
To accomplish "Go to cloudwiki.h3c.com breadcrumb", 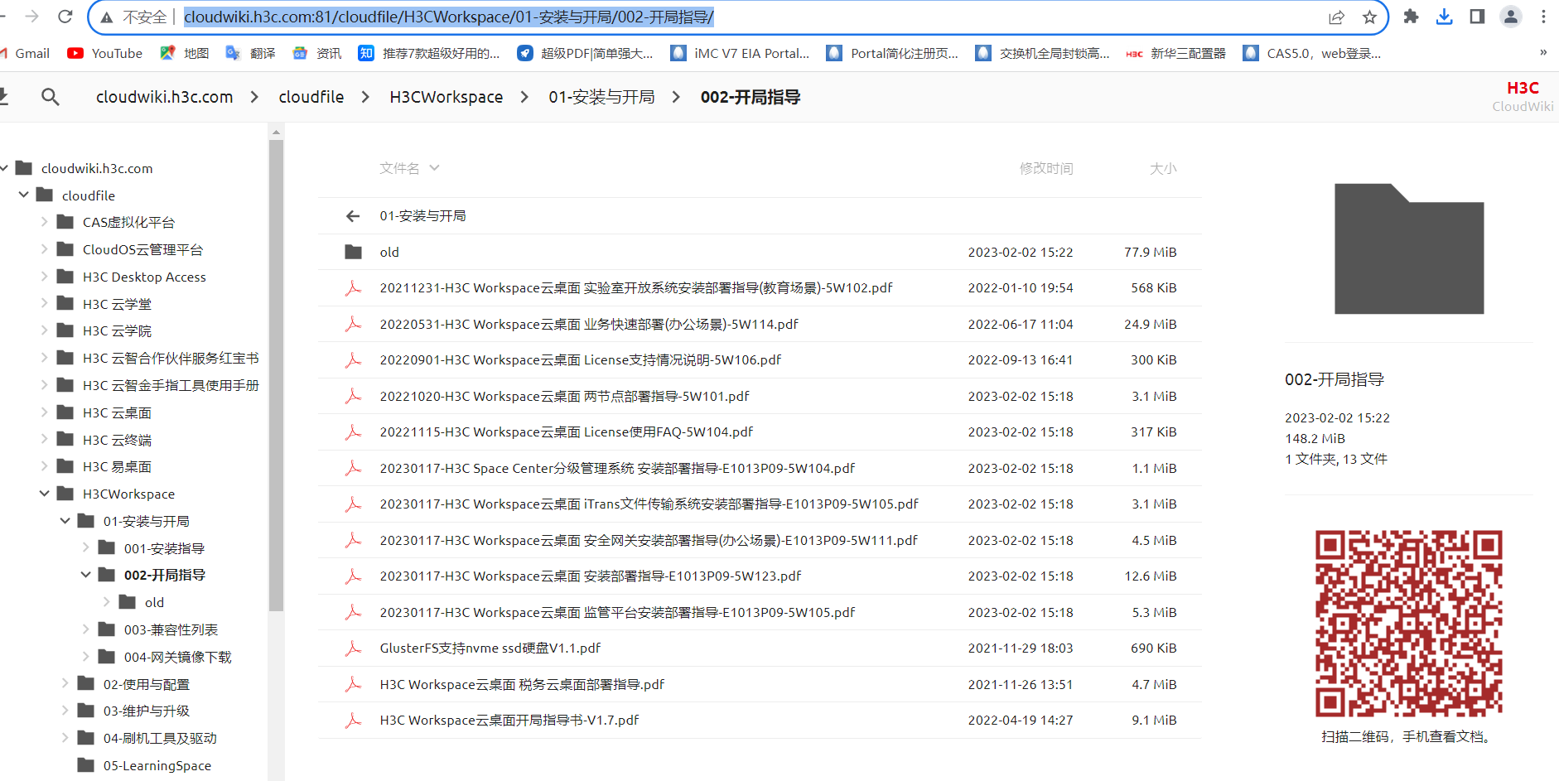I will coord(164,97).
